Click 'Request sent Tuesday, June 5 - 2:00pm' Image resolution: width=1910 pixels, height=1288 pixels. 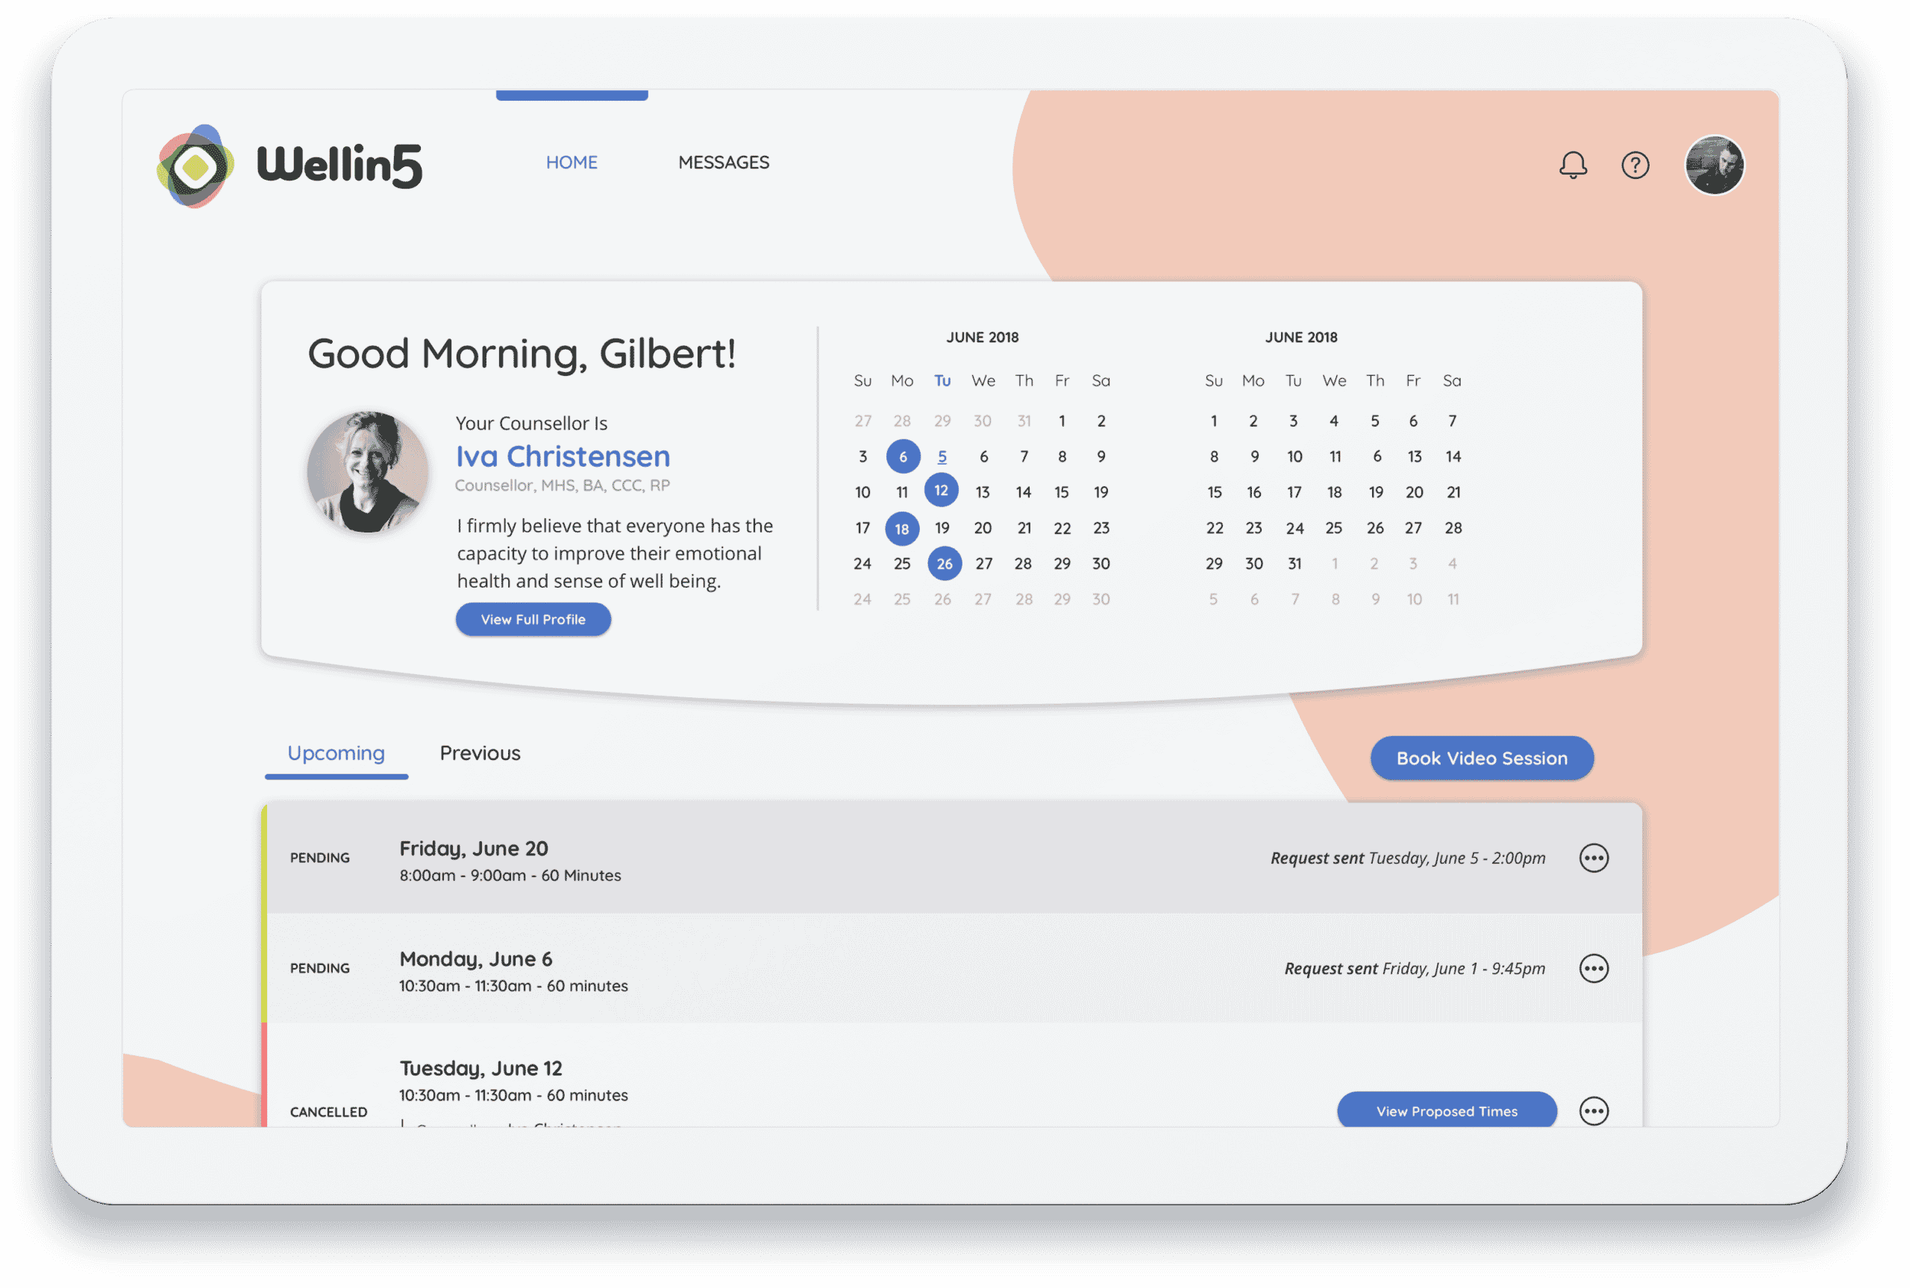(1406, 858)
